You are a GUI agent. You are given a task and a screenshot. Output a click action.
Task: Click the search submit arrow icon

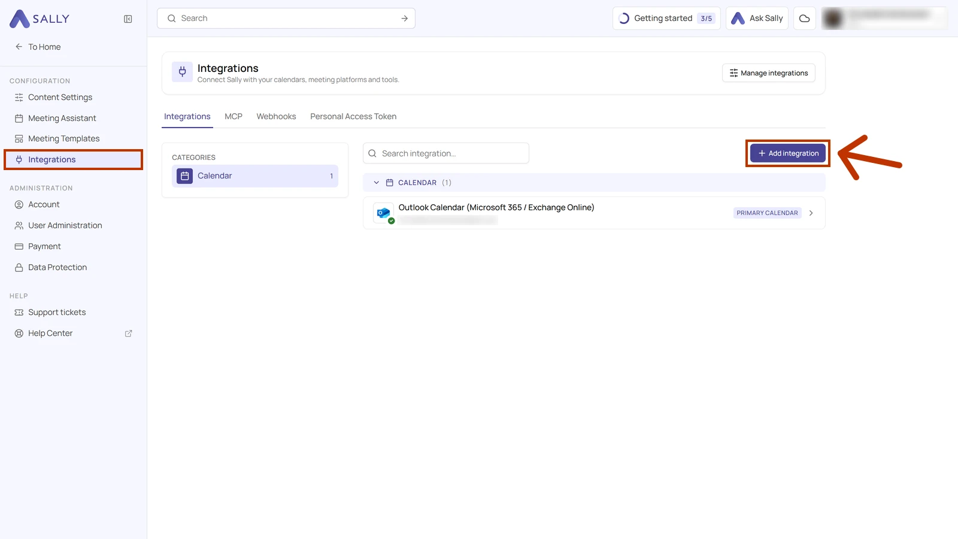(405, 19)
